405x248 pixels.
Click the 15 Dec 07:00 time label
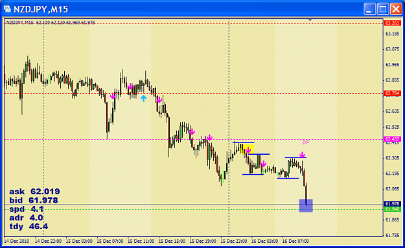pos(110,241)
